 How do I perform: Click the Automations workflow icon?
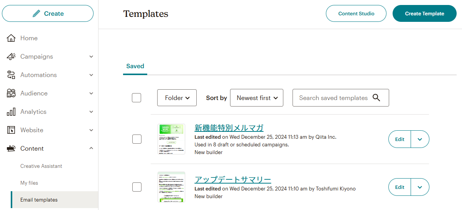tap(11, 75)
